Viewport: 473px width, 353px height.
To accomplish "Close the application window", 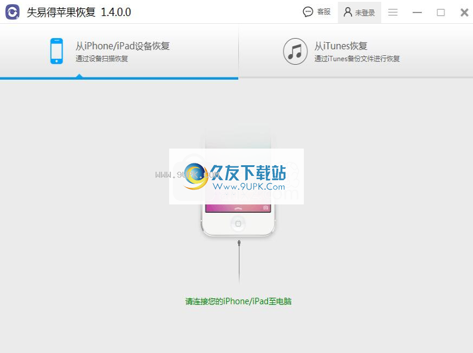I will [465, 12].
